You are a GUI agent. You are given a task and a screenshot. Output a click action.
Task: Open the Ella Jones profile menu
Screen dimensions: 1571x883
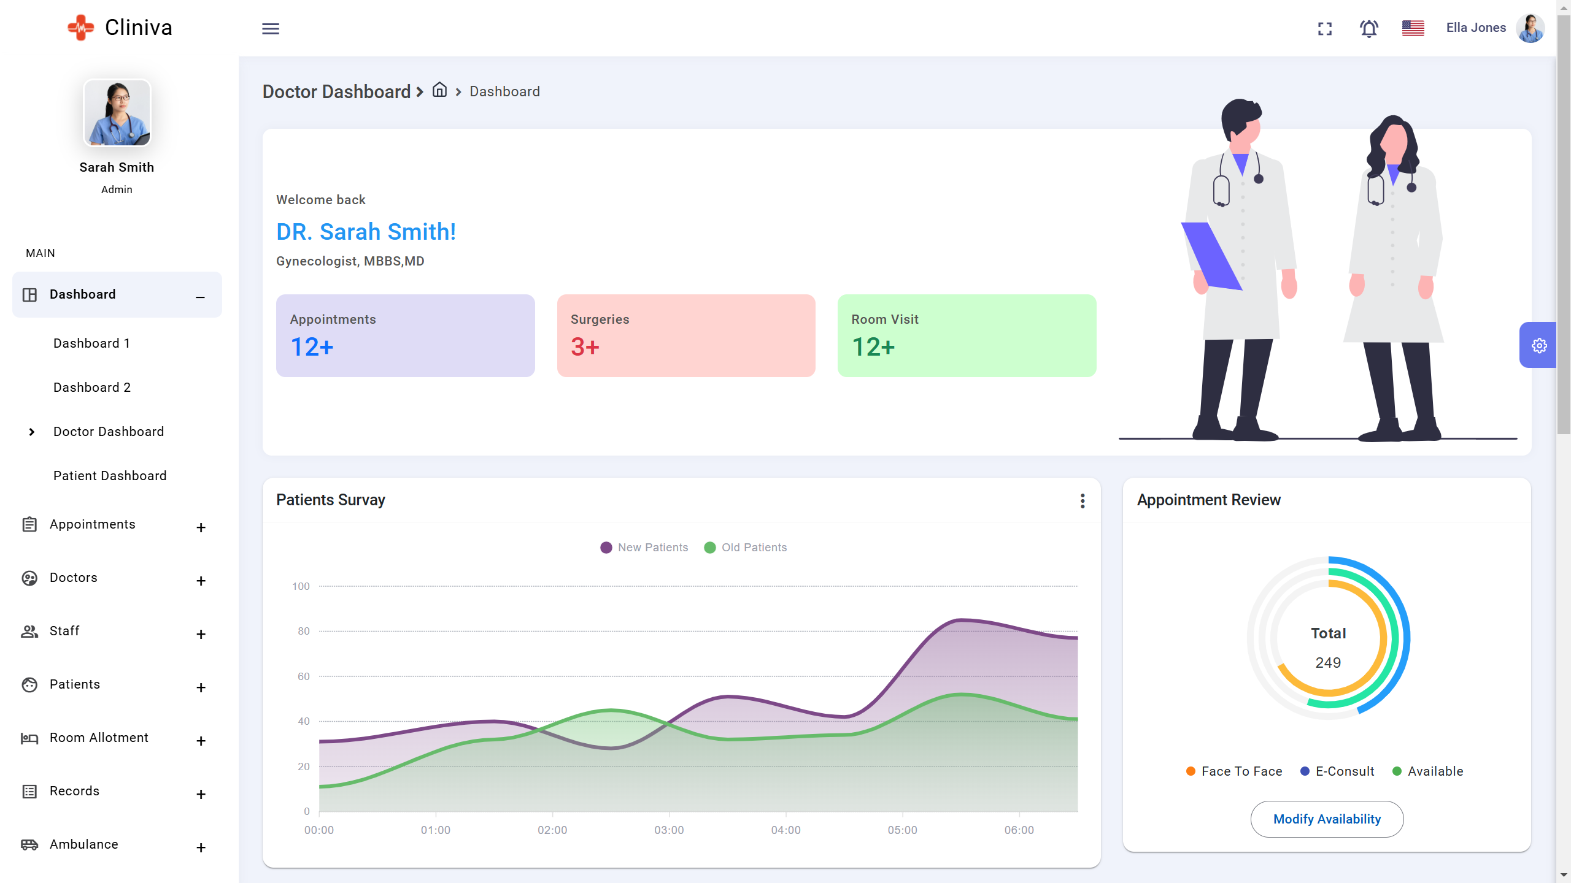pyautogui.click(x=1476, y=28)
